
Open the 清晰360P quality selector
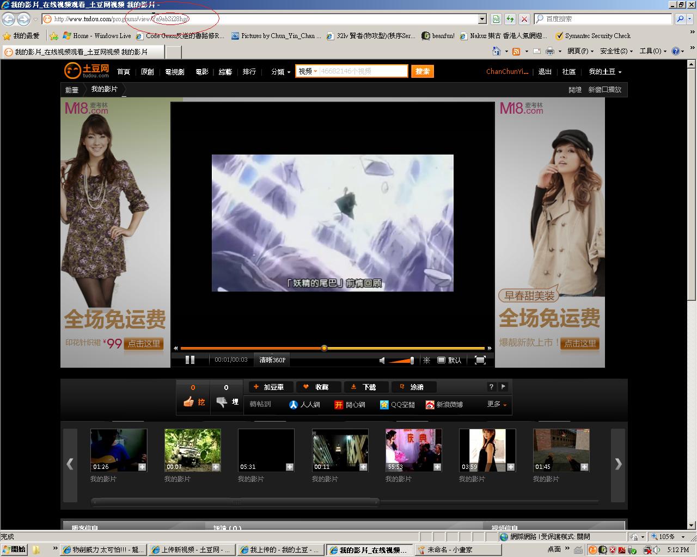[x=272, y=360]
